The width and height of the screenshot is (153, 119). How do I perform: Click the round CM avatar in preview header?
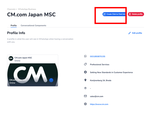point(11,59)
